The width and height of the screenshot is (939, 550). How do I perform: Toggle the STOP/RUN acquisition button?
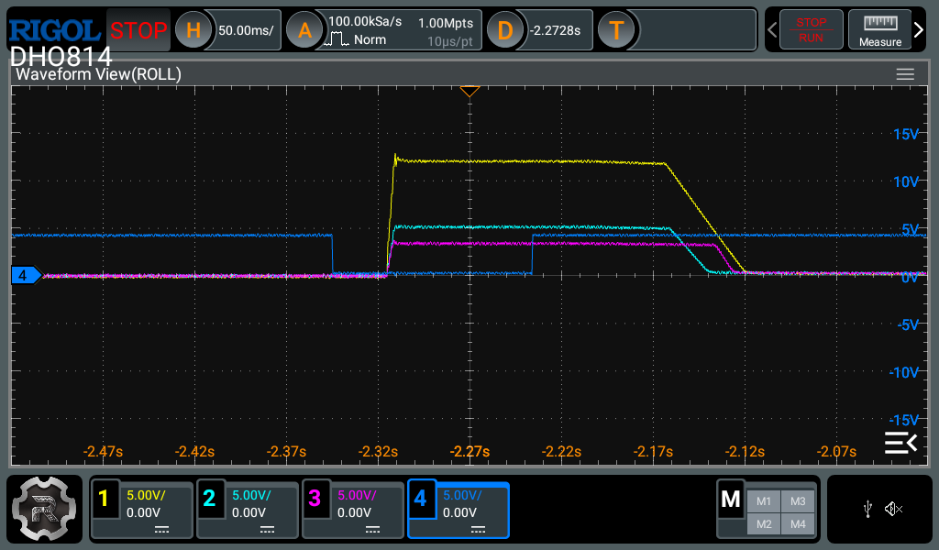click(x=811, y=30)
